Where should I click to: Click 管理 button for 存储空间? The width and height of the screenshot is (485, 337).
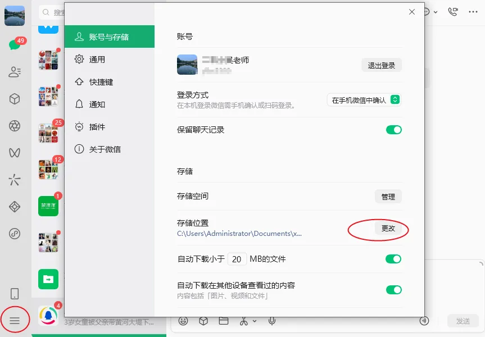point(388,197)
